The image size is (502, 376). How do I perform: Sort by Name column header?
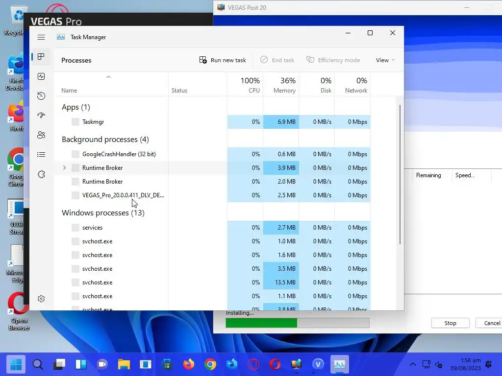tap(69, 91)
